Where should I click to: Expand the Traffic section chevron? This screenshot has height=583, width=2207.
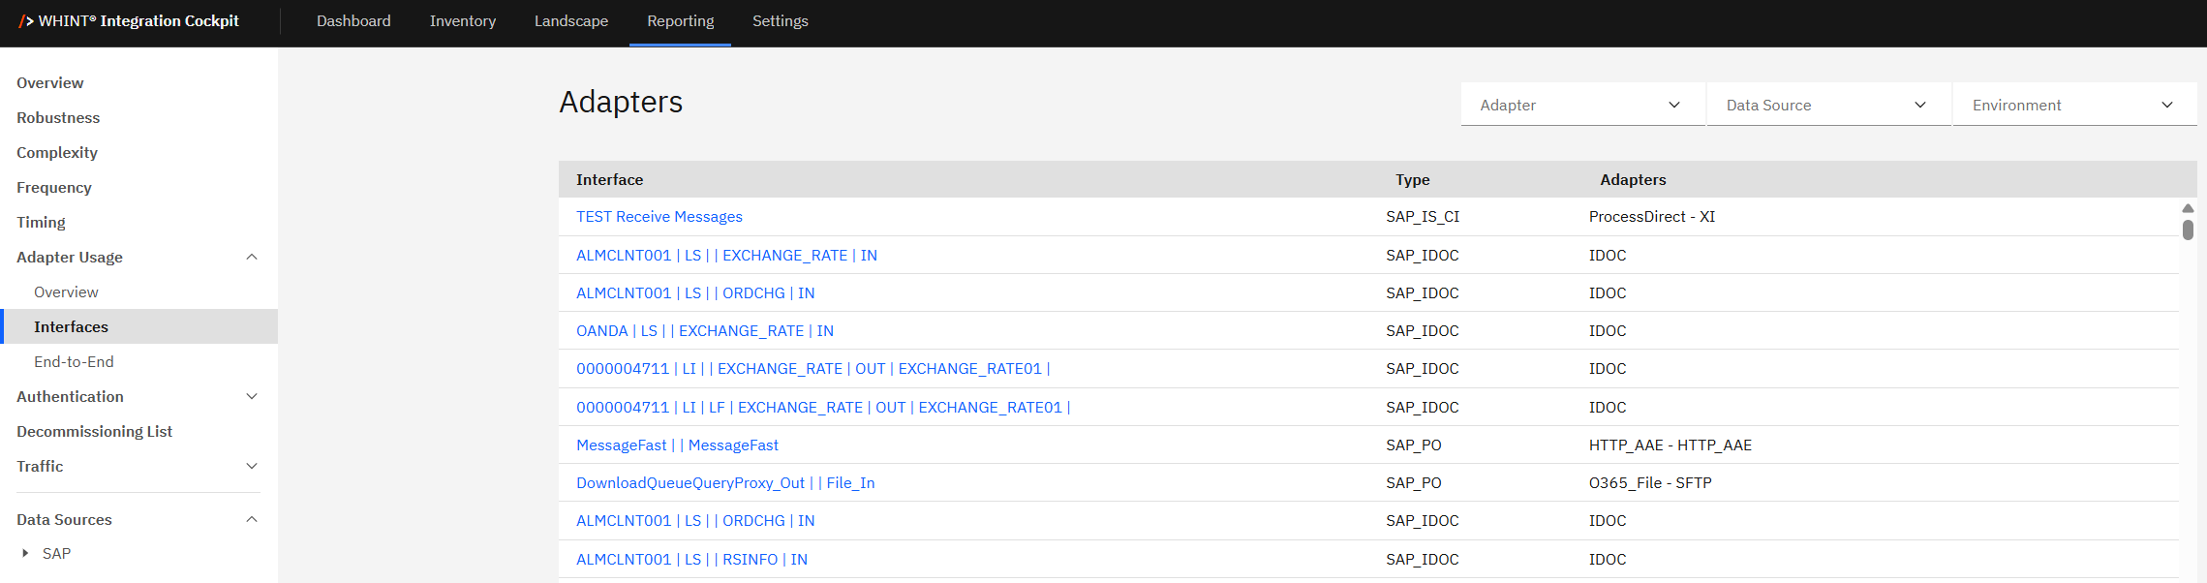click(x=252, y=466)
